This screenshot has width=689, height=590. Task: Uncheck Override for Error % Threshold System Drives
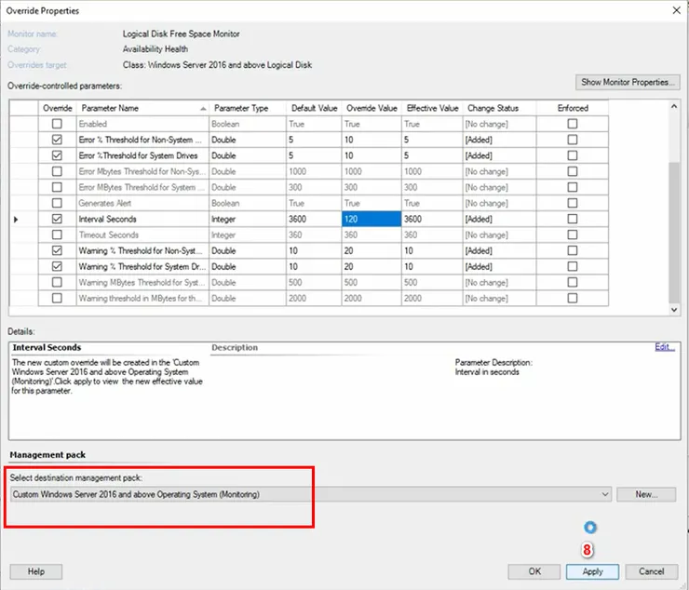click(x=58, y=155)
